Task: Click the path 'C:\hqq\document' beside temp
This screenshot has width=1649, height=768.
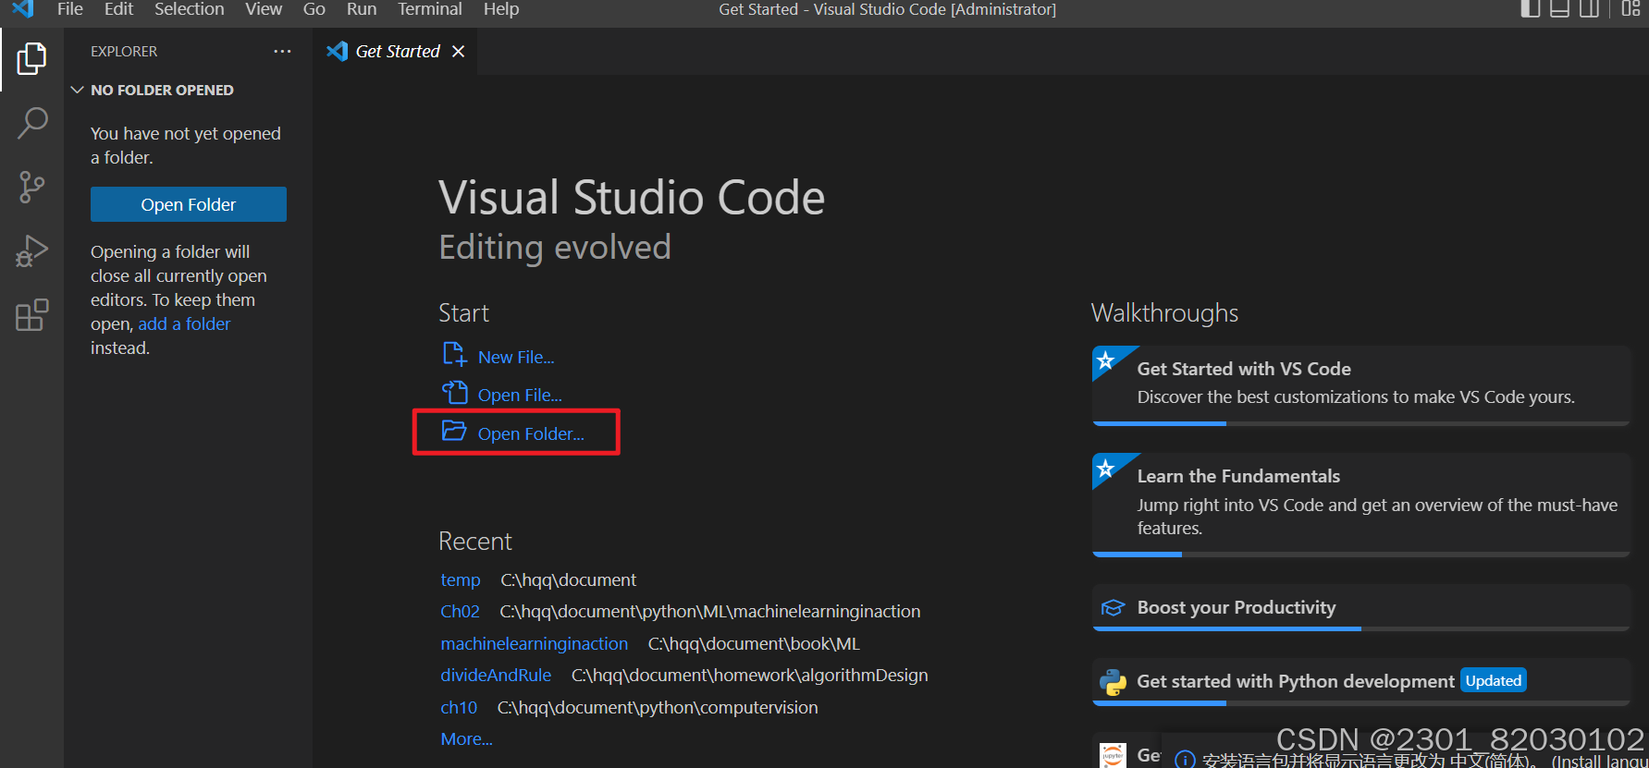Action: pyautogui.click(x=568, y=580)
